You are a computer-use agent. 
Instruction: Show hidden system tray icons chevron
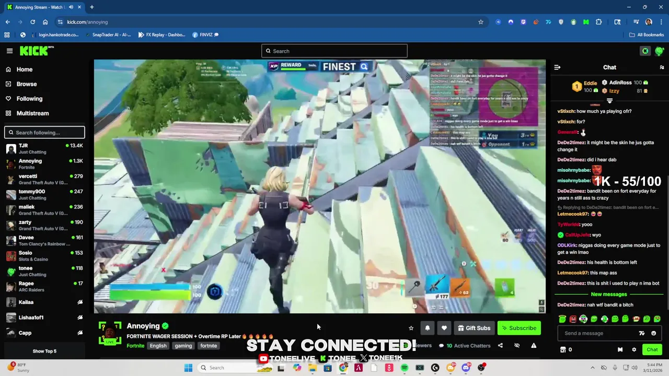593,368
